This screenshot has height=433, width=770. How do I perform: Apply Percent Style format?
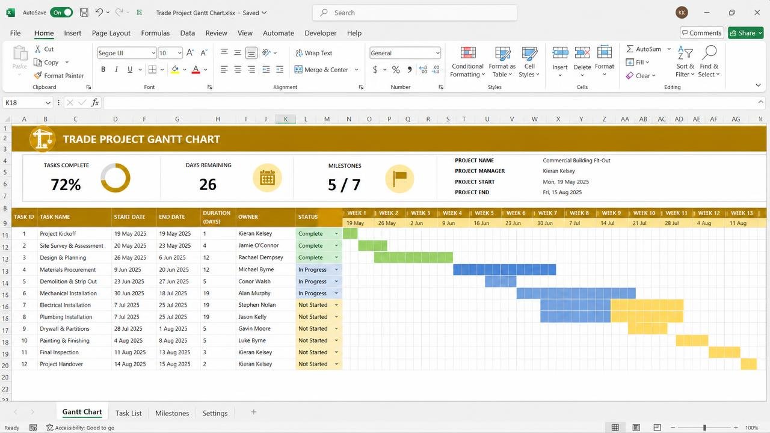tap(396, 70)
